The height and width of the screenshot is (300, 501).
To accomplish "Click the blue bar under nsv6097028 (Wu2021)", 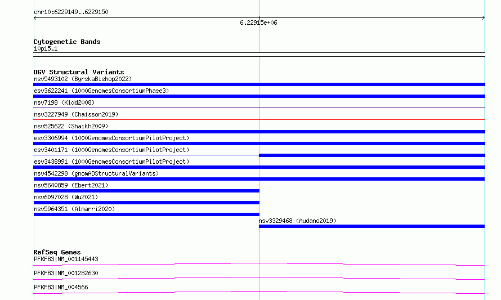I will click(146, 203).
